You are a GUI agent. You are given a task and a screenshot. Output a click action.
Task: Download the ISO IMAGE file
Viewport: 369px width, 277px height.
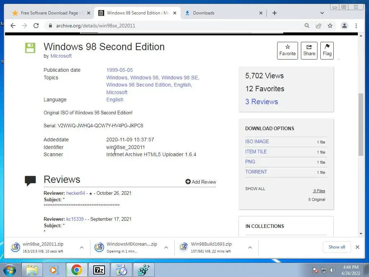[x=257, y=141]
